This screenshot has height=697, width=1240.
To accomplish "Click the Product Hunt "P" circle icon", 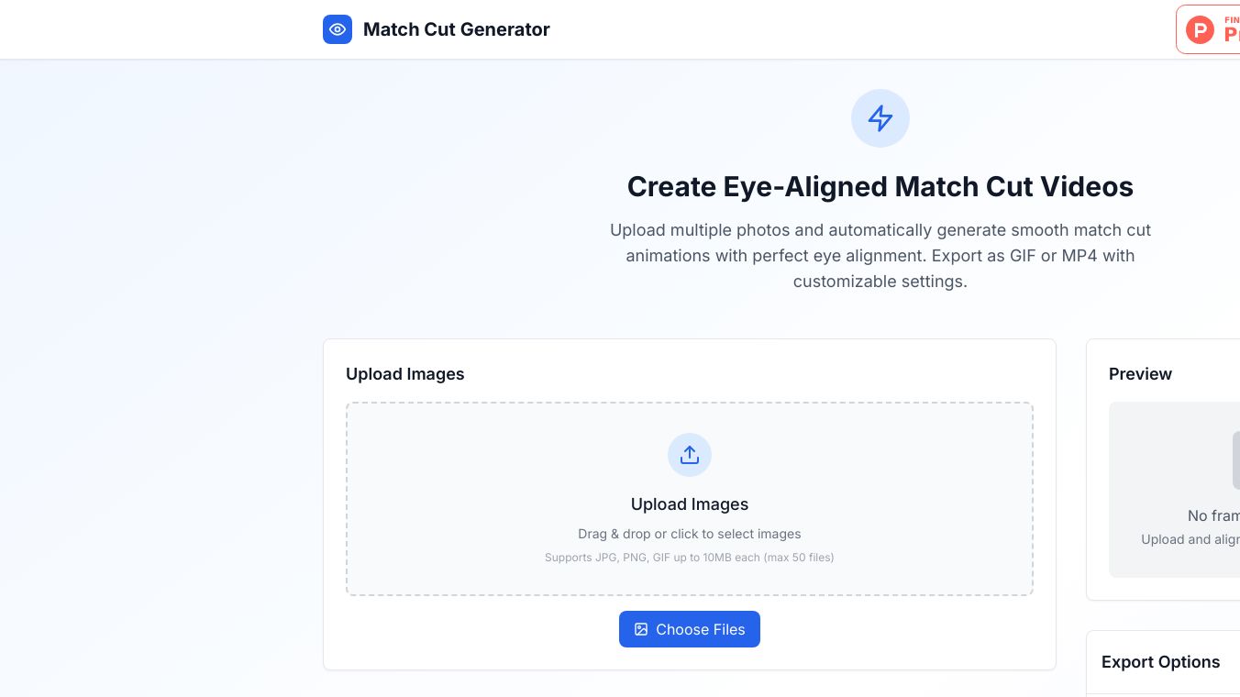I will (1200, 30).
